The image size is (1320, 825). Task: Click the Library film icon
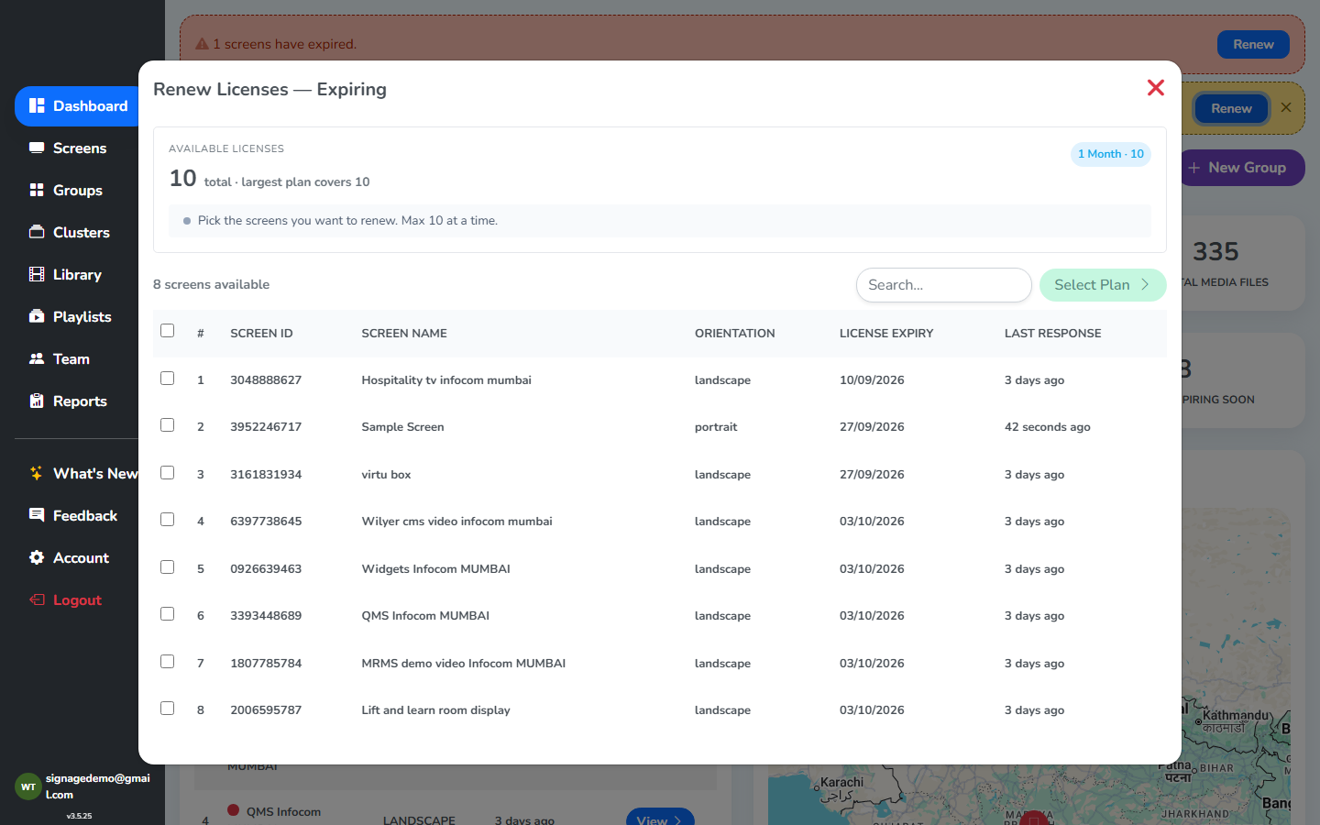37,274
